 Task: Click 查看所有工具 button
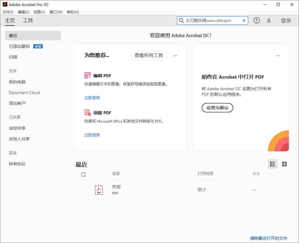pos(148,55)
